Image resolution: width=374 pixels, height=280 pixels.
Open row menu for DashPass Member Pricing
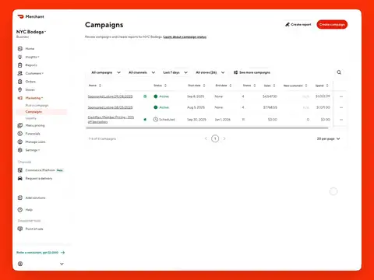(341, 120)
